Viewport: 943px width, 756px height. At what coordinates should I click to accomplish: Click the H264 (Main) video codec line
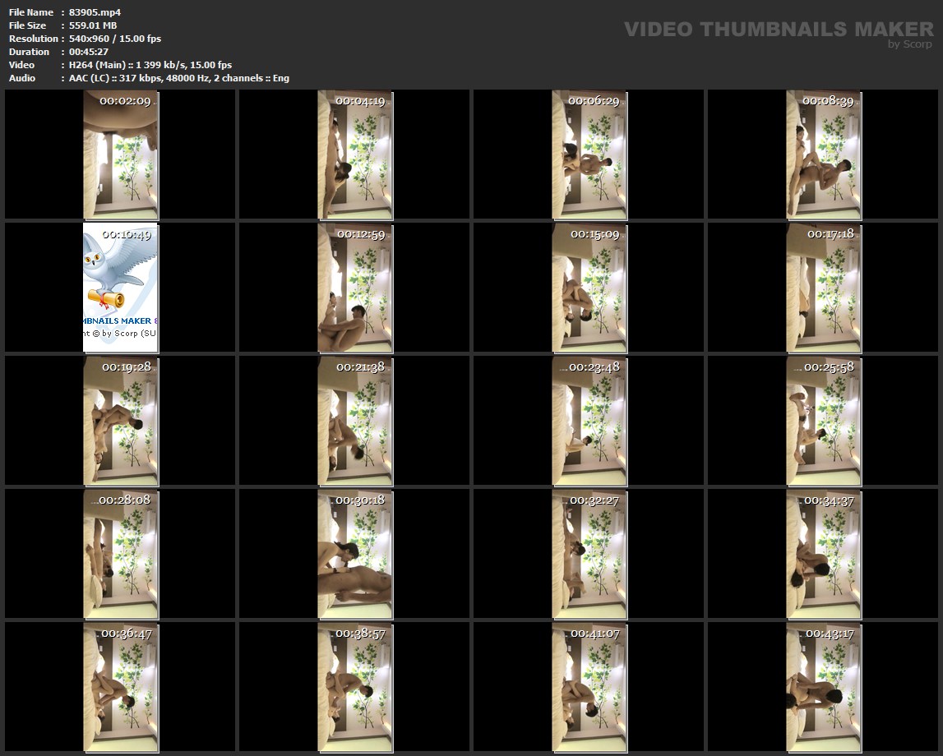(150, 65)
